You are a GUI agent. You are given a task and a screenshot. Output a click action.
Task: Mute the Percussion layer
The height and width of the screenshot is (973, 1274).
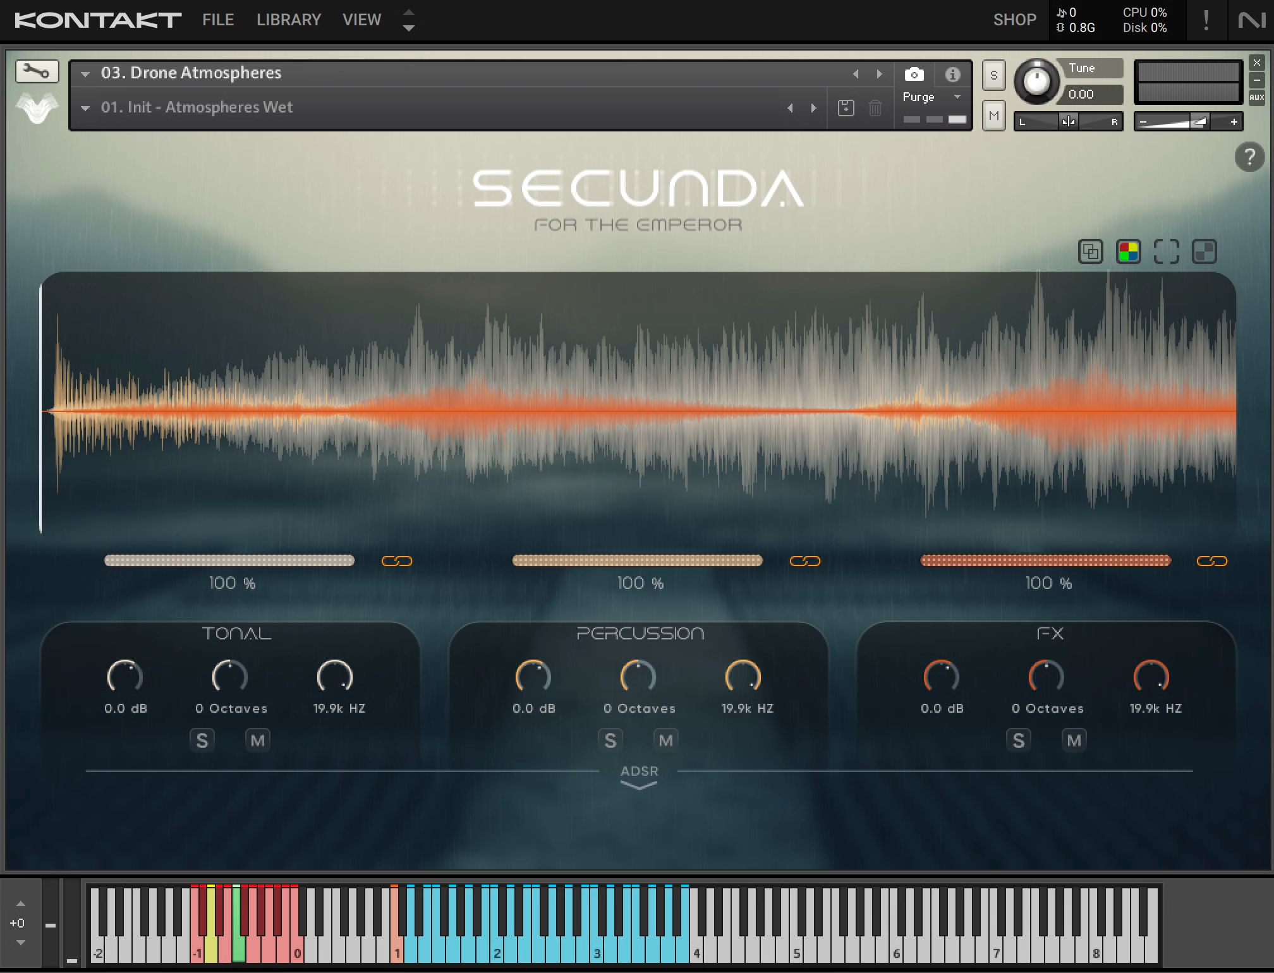click(x=665, y=740)
